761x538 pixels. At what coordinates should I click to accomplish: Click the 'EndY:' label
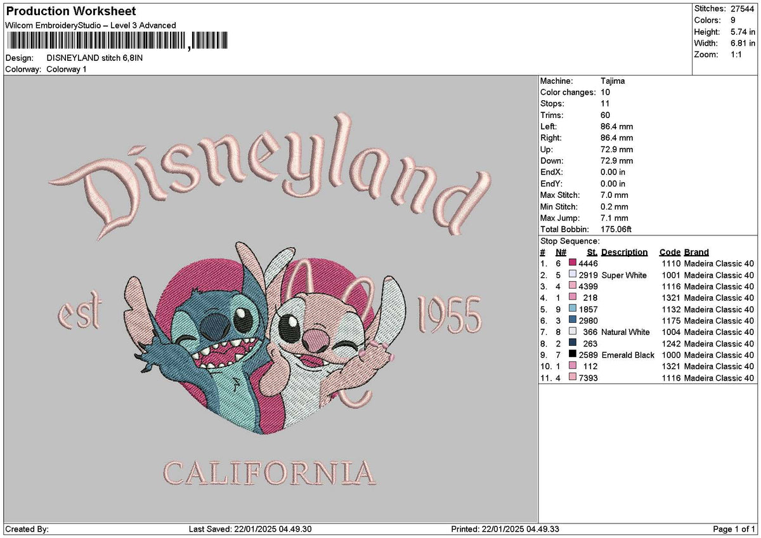(551, 184)
